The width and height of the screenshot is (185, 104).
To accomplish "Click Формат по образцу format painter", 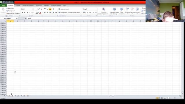I will tap(13, 14).
